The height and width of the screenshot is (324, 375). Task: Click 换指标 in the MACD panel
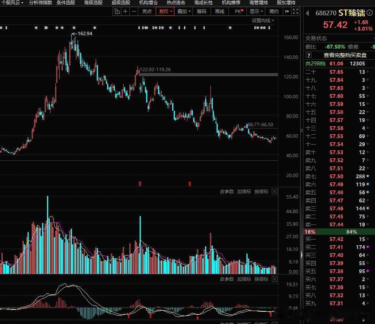tap(261, 279)
